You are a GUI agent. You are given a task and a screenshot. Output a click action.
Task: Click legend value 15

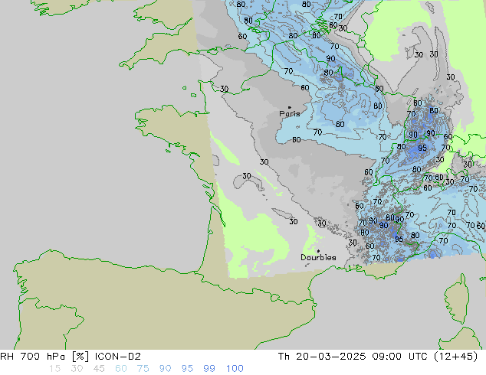click(x=54, y=369)
